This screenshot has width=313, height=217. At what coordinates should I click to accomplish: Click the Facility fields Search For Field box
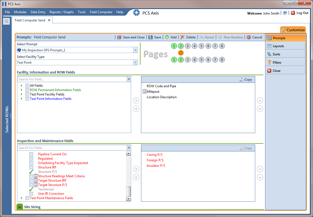(72, 79)
